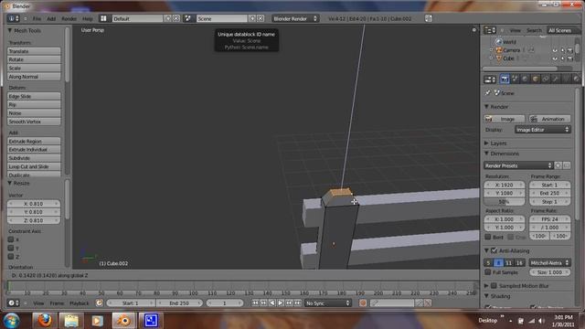
Task: Jump to the last frame in timeline
Action: point(297,302)
